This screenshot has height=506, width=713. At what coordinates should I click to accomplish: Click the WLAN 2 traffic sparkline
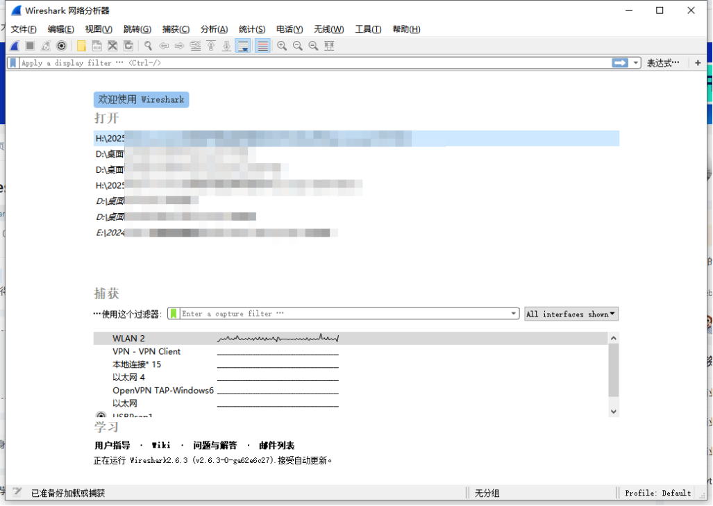pyautogui.click(x=278, y=338)
